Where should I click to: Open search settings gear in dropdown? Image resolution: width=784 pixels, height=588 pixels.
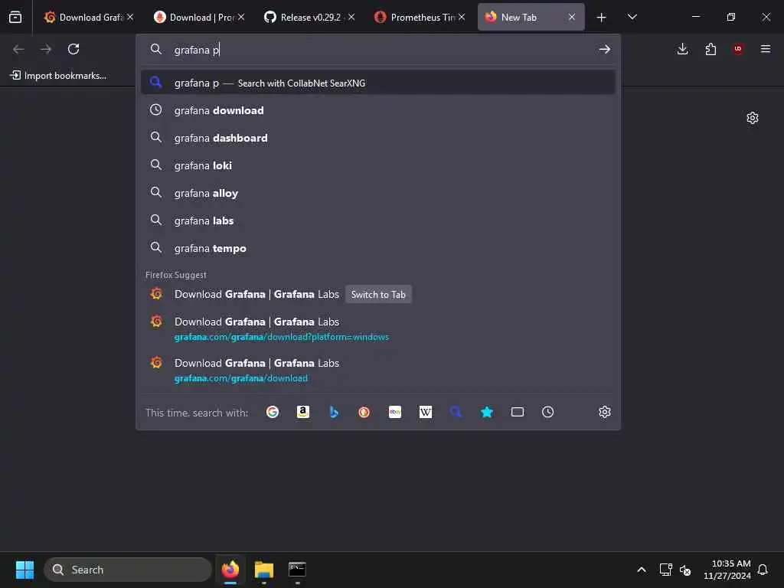(x=605, y=412)
